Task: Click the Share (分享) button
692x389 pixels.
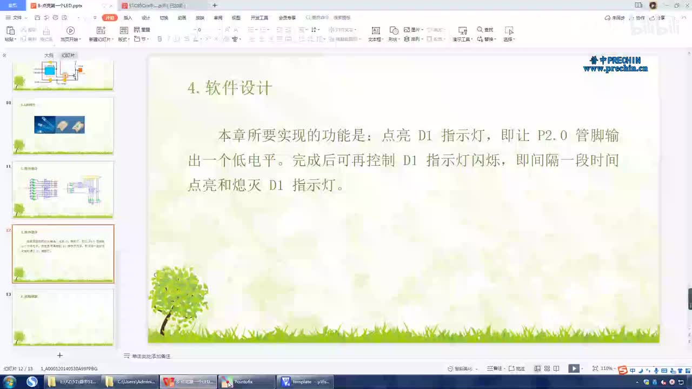Action: point(657,18)
